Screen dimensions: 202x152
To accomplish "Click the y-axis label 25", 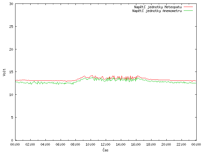I will pyautogui.click(x=11, y=27).
